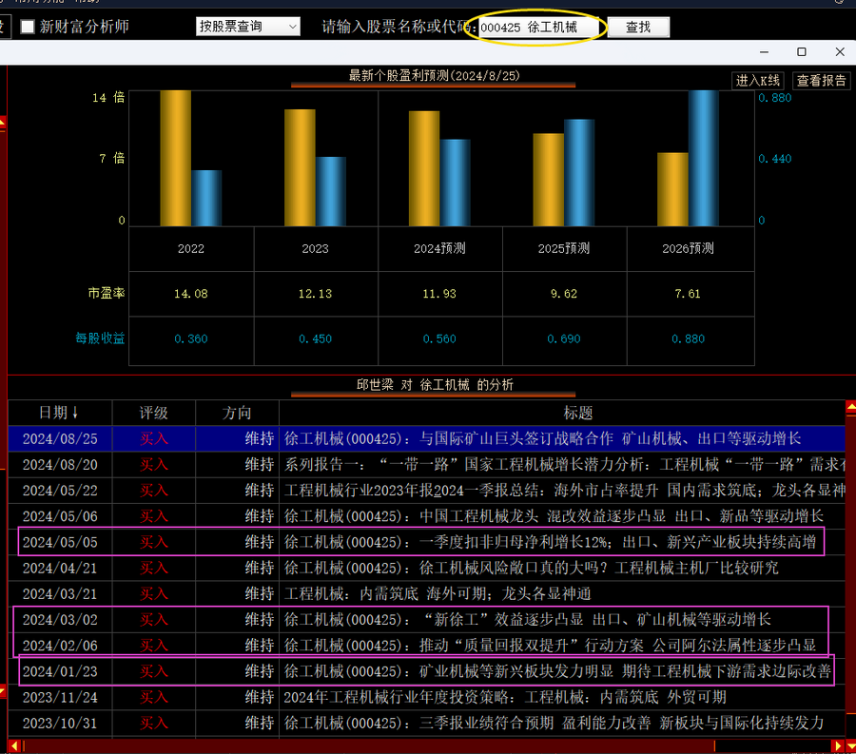Click the 评级 column header
This screenshot has height=754, width=856.
[153, 413]
